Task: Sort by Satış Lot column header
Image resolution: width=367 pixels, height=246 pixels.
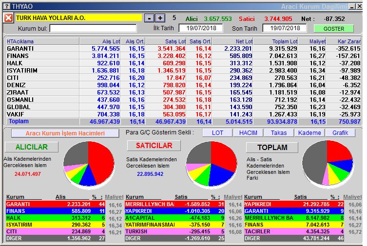Action: tap(166, 41)
